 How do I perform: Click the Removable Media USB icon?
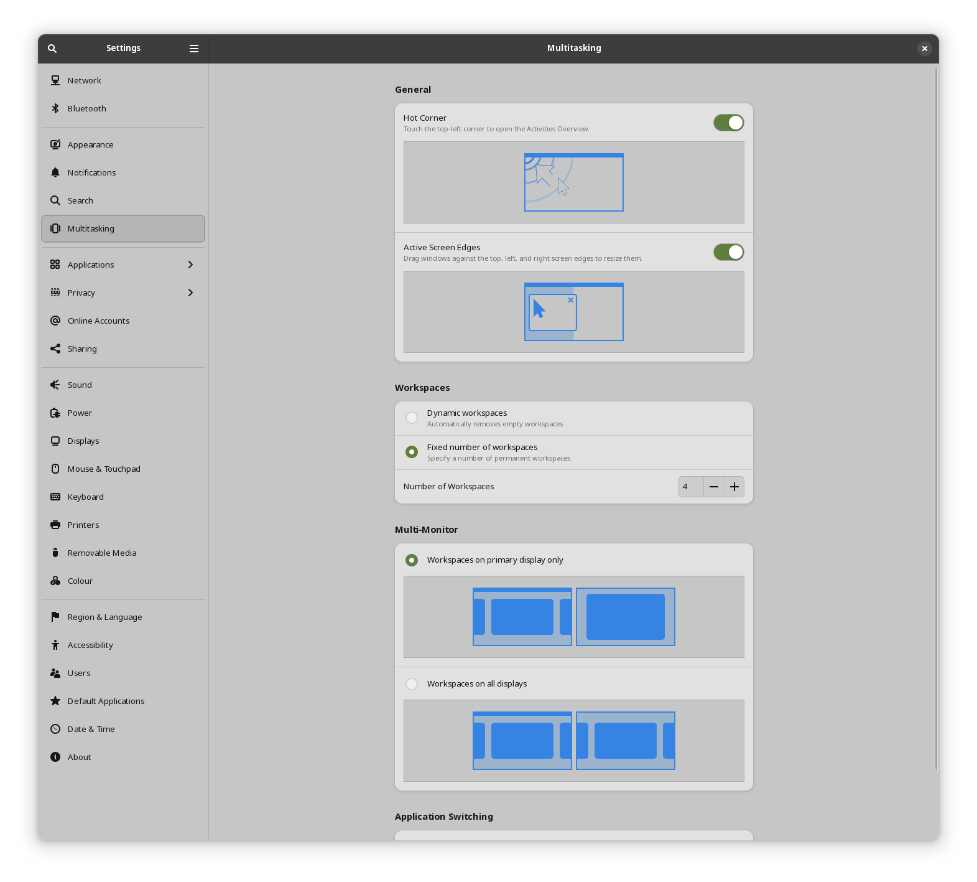55,553
